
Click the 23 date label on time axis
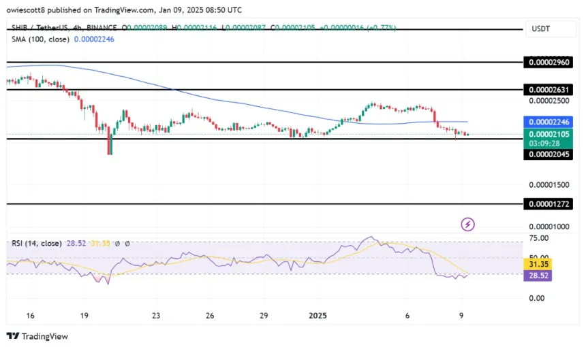pos(156,316)
